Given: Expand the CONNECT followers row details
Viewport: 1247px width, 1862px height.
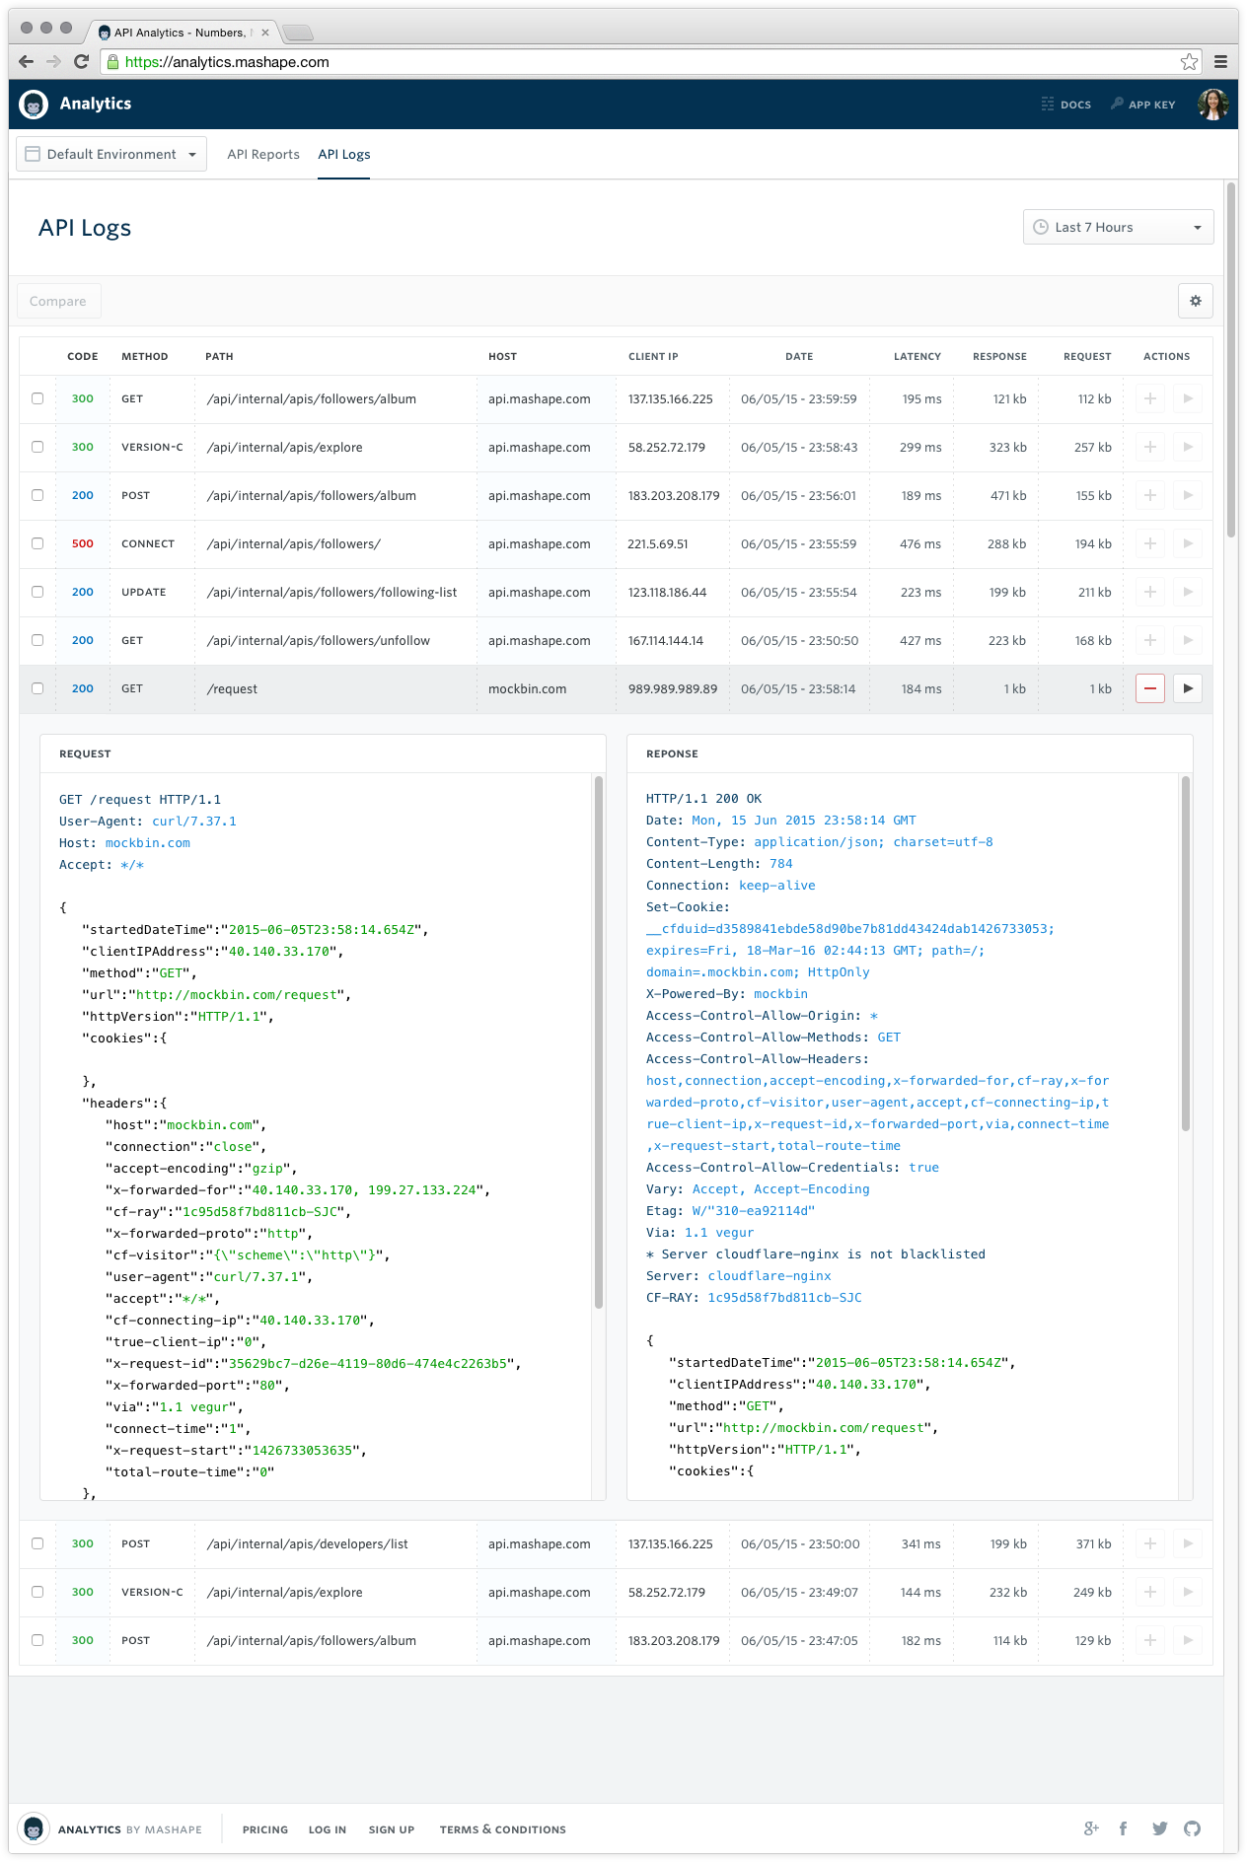Looking at the screenshot, I should tap(1150, 543).
